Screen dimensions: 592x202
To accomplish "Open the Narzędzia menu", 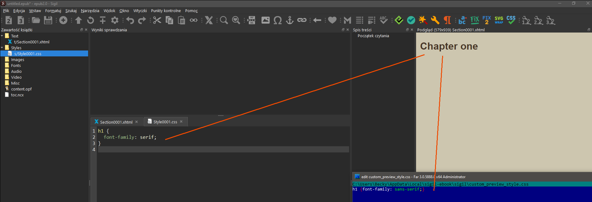I will point(90,11).
